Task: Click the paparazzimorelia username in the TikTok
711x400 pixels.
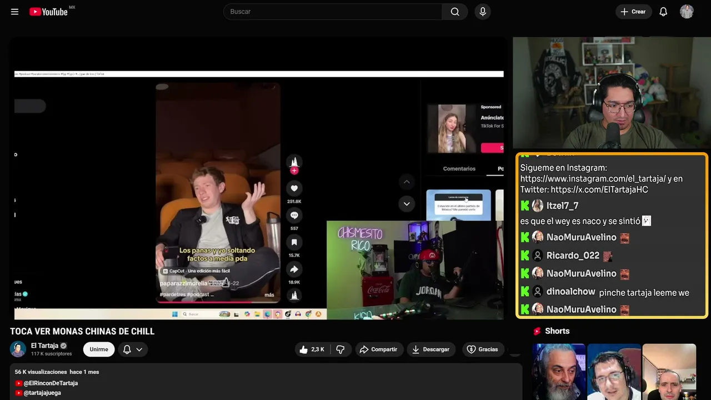Action: point(183,283)
